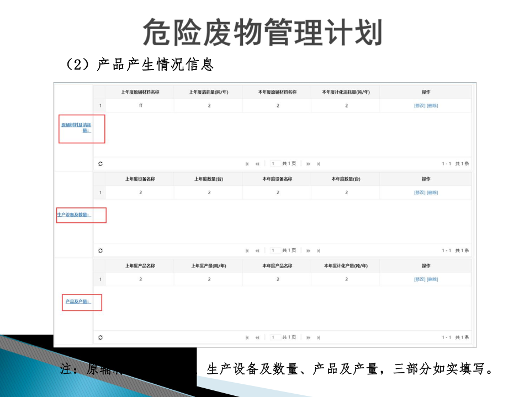Sort by 上年度消耗量(吨/年) column header

[209, 92]
